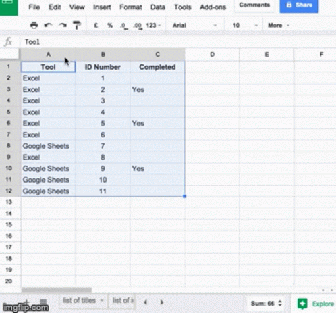Image resolution: width=336 pixels, height=313 pixels.
Task: Click the Sheets home icon
Action: coord(9,7)
